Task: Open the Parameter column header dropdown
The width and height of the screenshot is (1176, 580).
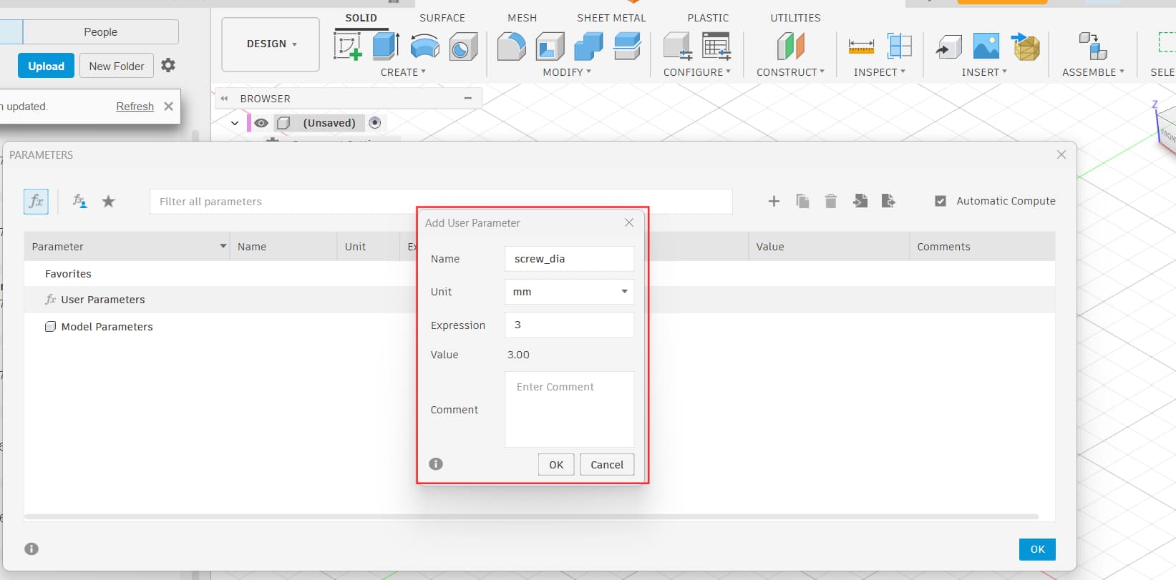Action: (x=223, y=247)
